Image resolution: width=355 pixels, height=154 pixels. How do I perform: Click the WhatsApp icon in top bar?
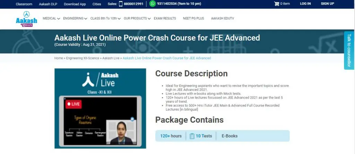click(x=153, y=4)
